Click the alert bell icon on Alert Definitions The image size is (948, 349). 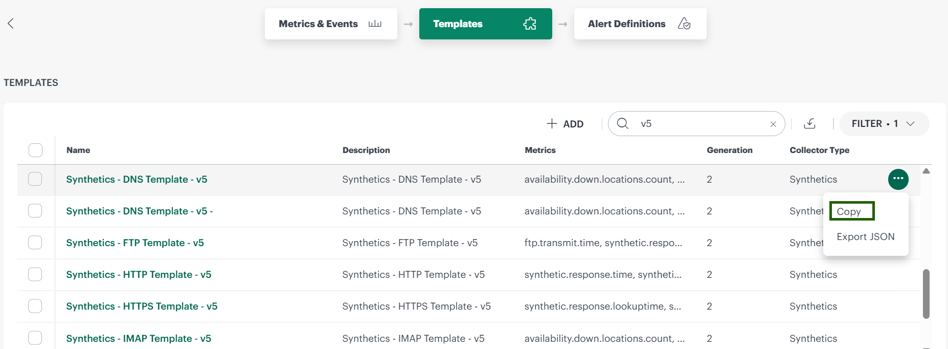point(684,24)
